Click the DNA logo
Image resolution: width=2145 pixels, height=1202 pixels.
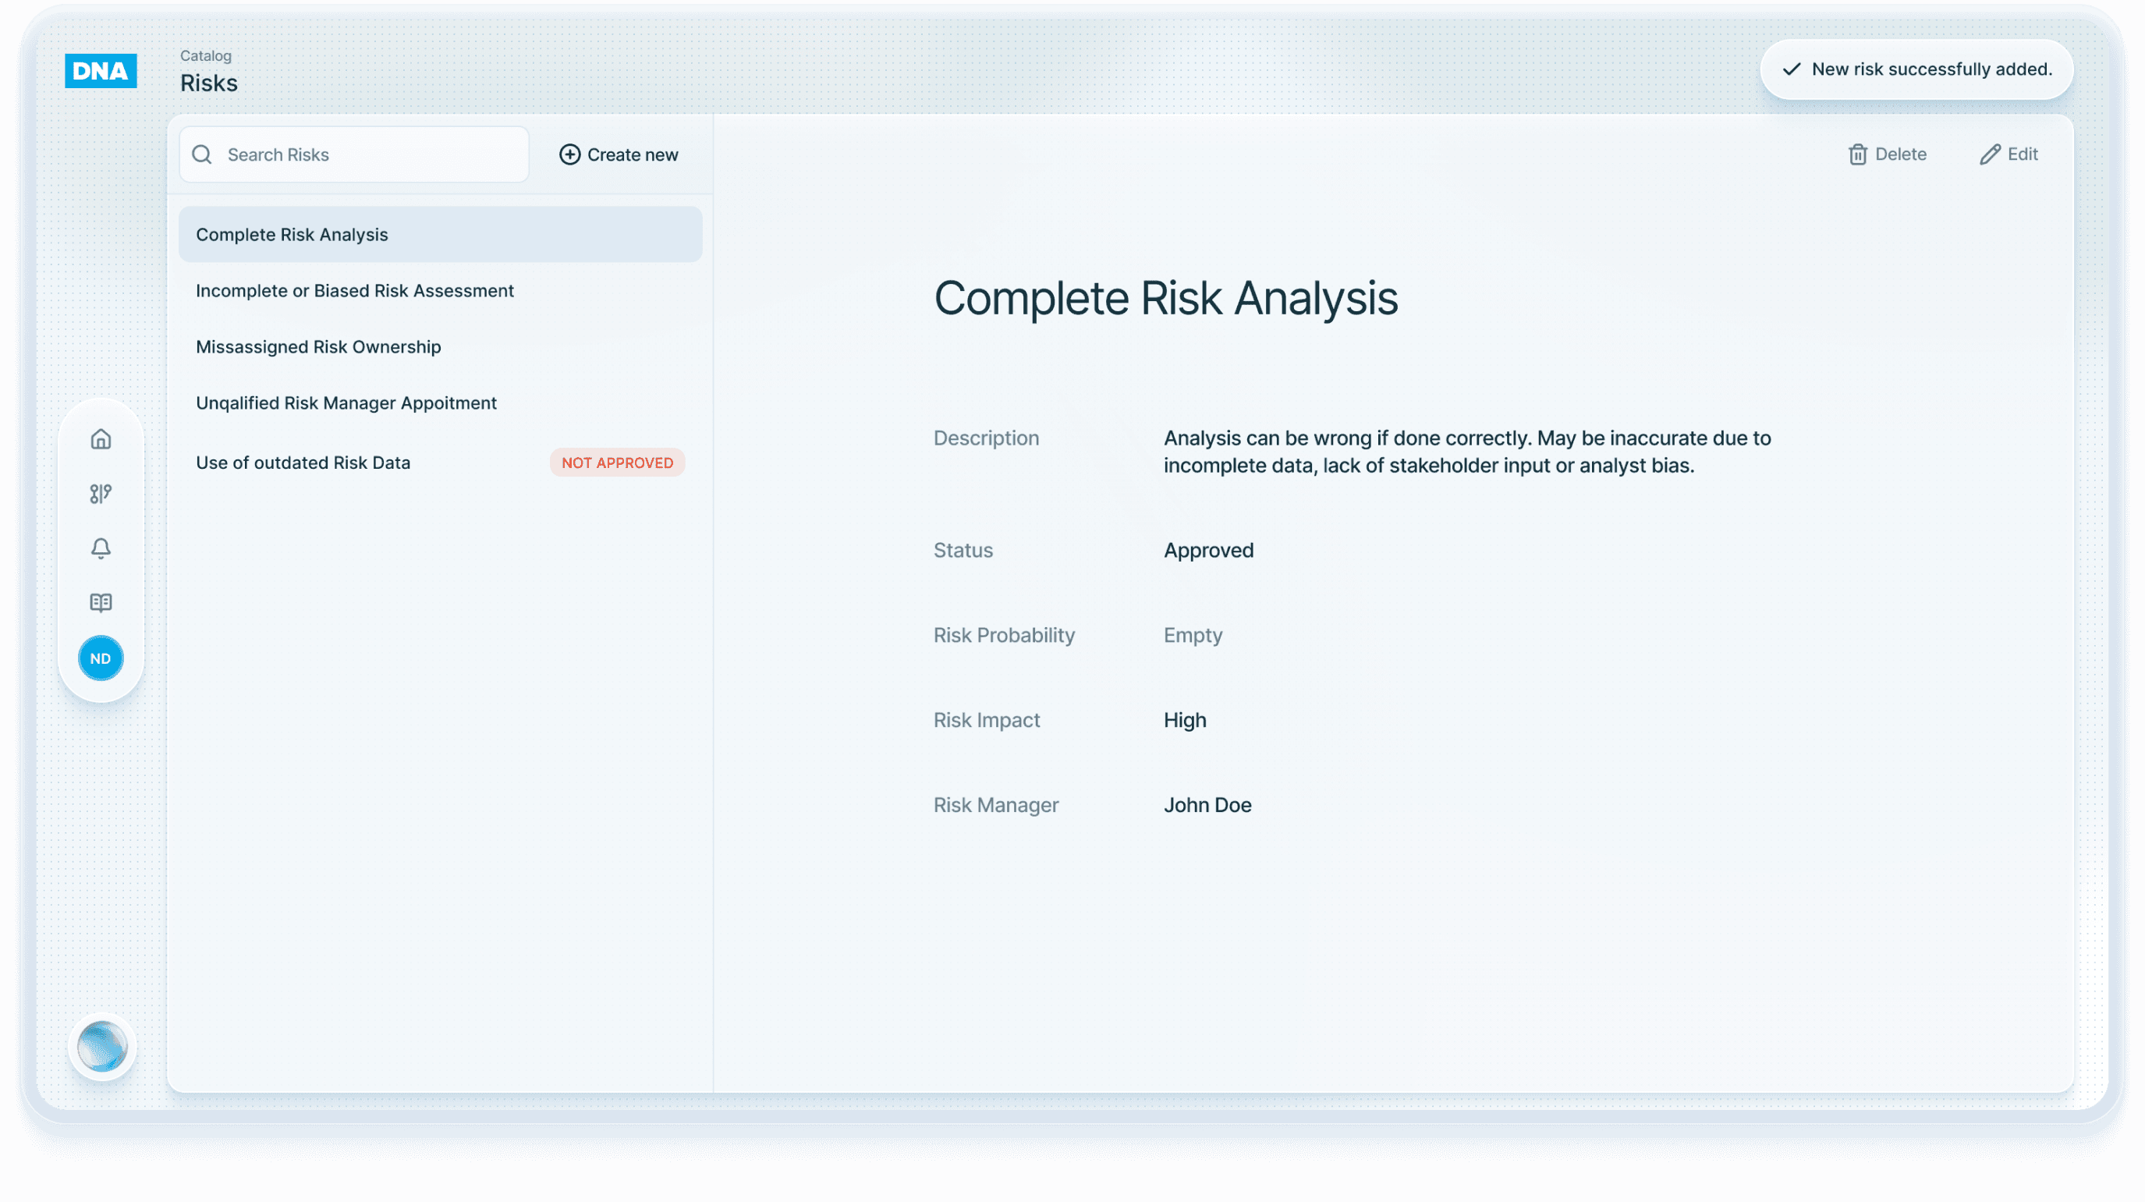(101, 71)
